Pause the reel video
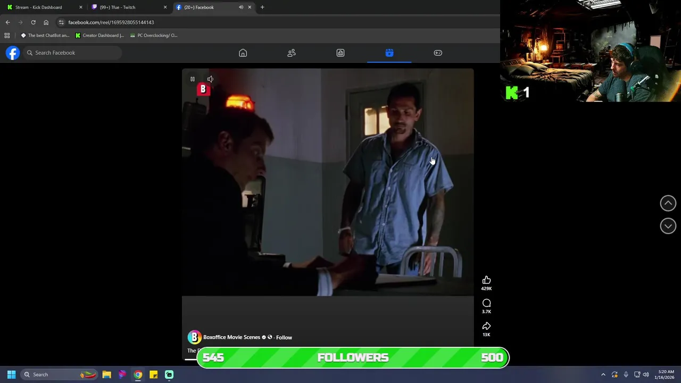 click(x=193, y=79)
